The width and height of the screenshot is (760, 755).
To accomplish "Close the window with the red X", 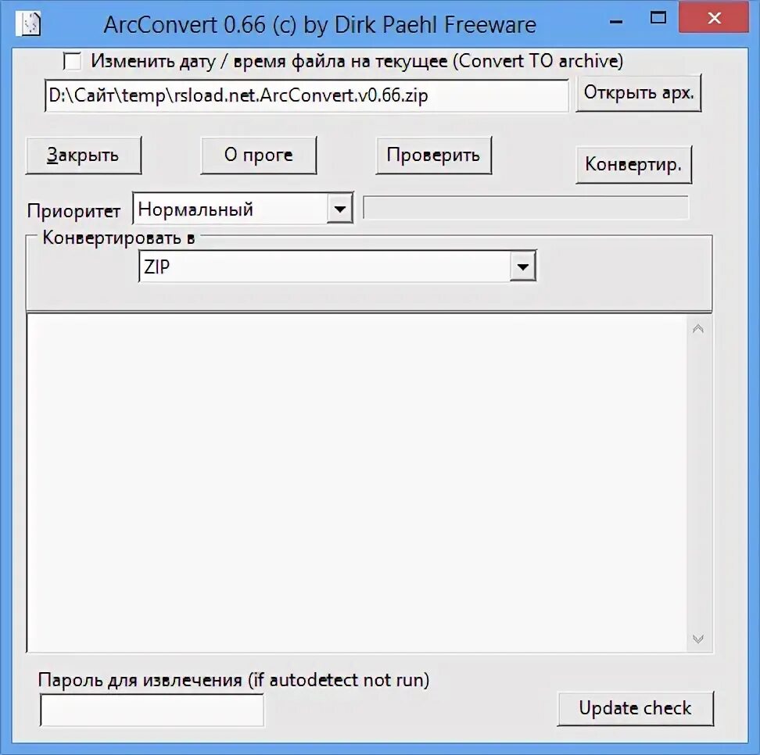I will click(x=713, y=18).
